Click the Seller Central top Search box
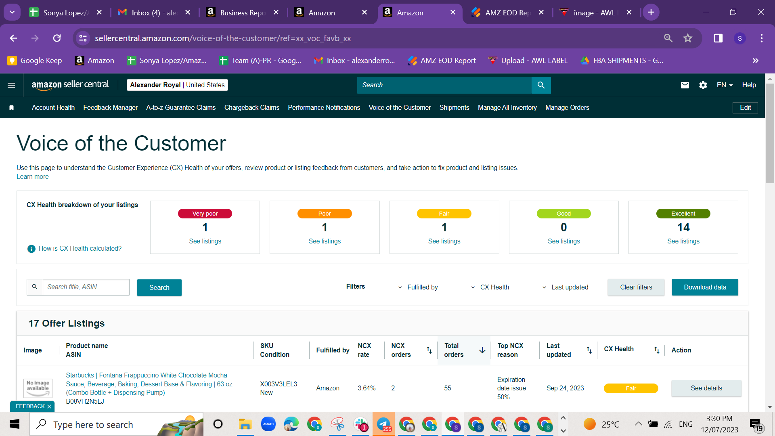This screenshot has height=436, width=775. (444, 85)
